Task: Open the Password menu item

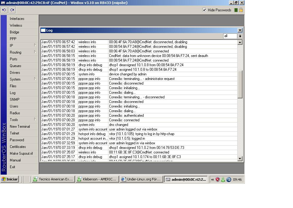Action: coord(22,140)
